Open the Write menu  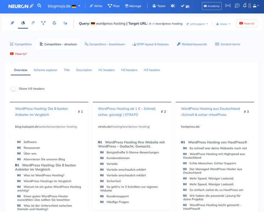tap(96, 6)
